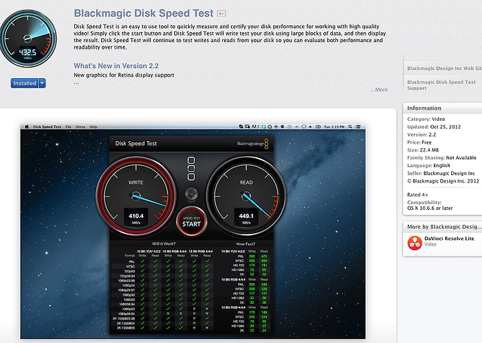Click the New graphics for Retina display support text

pyautogui.click(x=124, y=76)
